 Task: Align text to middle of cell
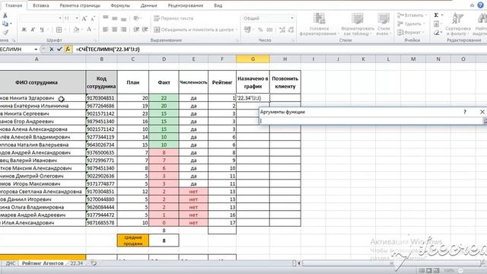pos(115,18)
